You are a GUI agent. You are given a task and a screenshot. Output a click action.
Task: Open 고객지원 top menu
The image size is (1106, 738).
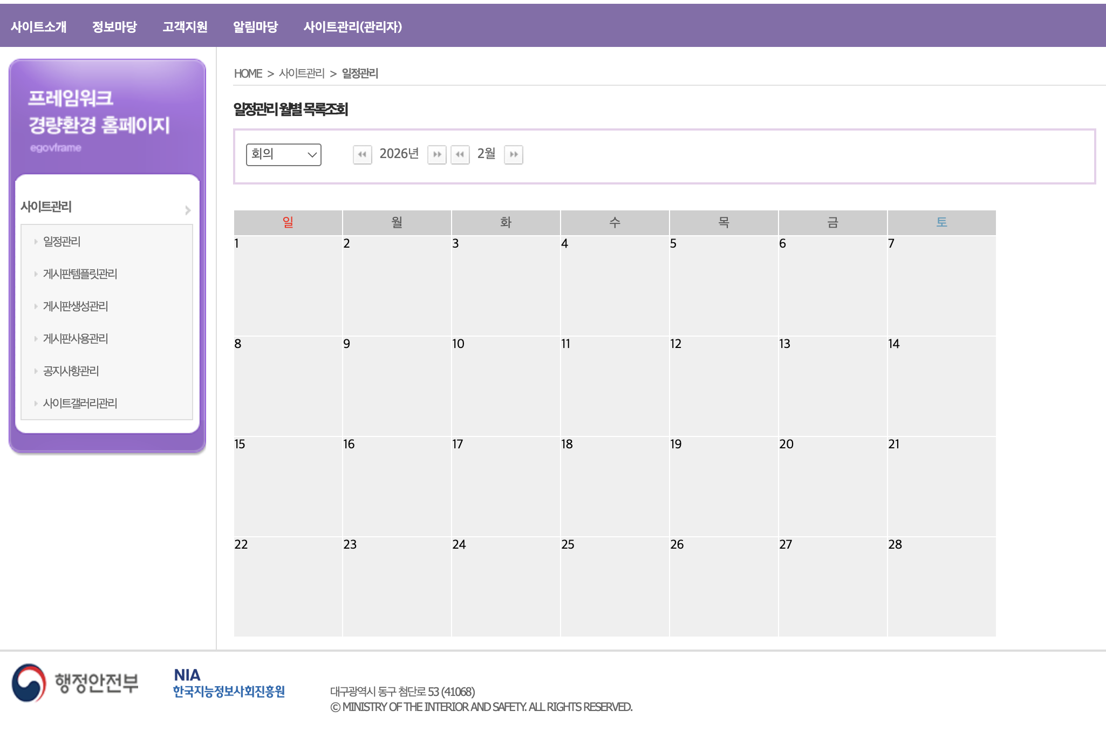click(185, 26)
